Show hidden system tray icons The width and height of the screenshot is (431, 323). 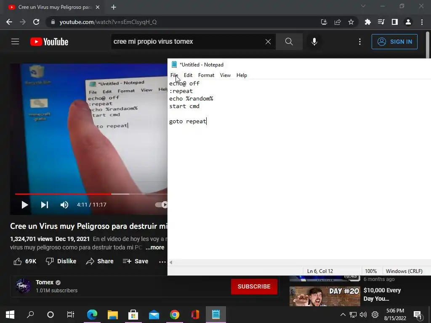pyautogui.click(x=343, y=315)
